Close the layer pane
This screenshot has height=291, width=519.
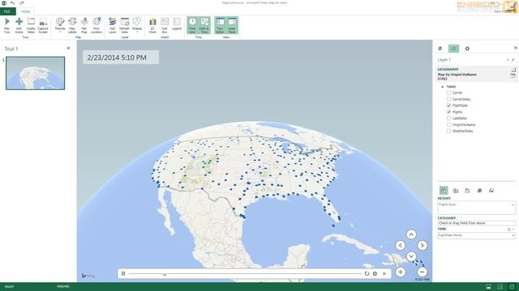coord(516,48)
